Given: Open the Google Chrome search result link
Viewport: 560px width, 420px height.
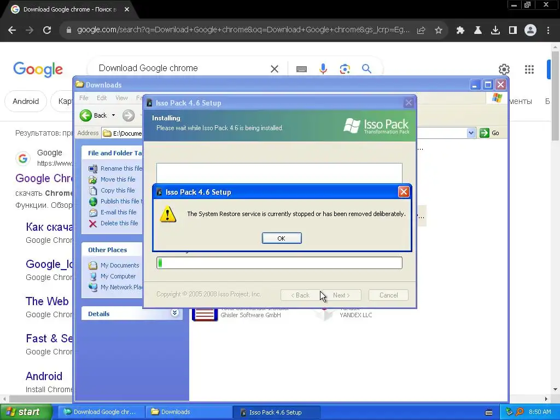Looking at the screenshot, I should pyautogui.click(x=44, y=178).
